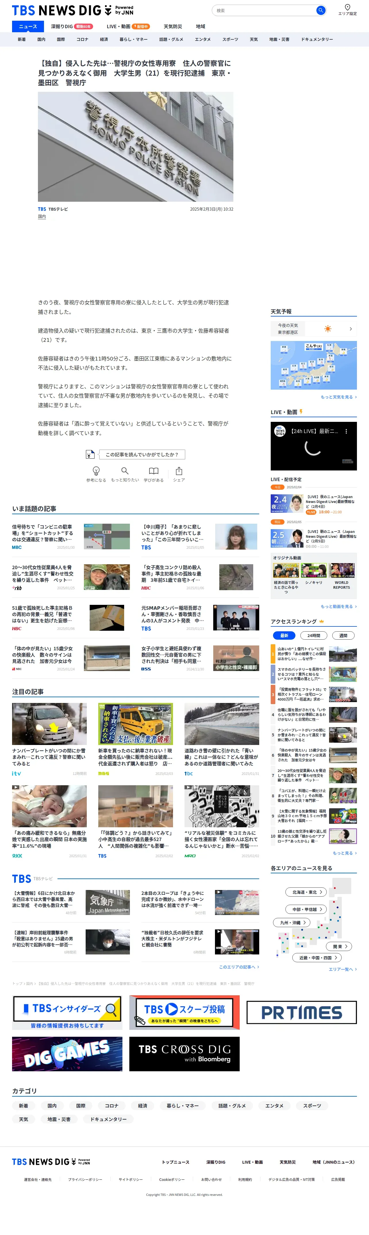Switch to the ニュース main tab
369x1235 pixels.
pyautogui.click(x=28, y=26)
